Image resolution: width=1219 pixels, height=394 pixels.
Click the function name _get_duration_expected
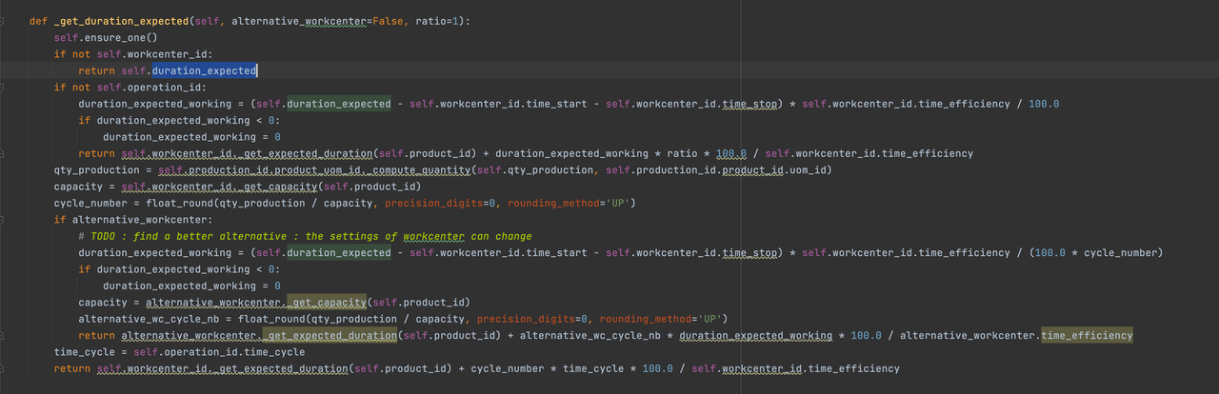click(x=121, y=21)
